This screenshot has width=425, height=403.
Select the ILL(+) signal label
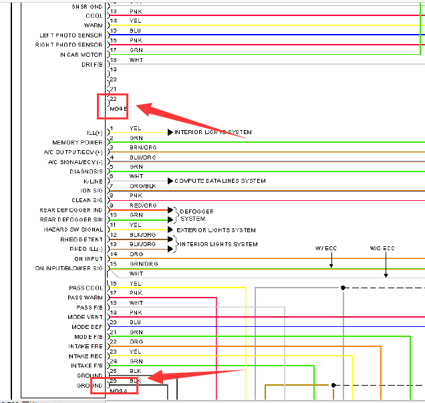95,133
